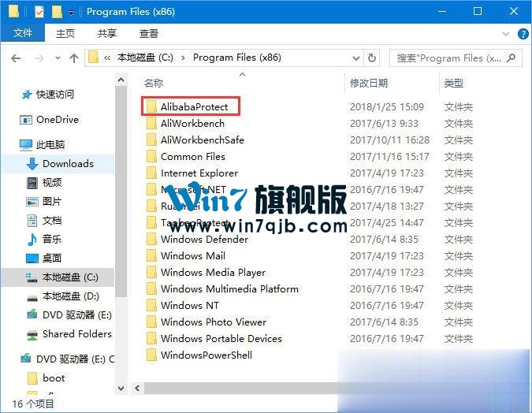Click the Shared Folders network drive icon
Screen dimensions: 532x413
coord(32,335)
